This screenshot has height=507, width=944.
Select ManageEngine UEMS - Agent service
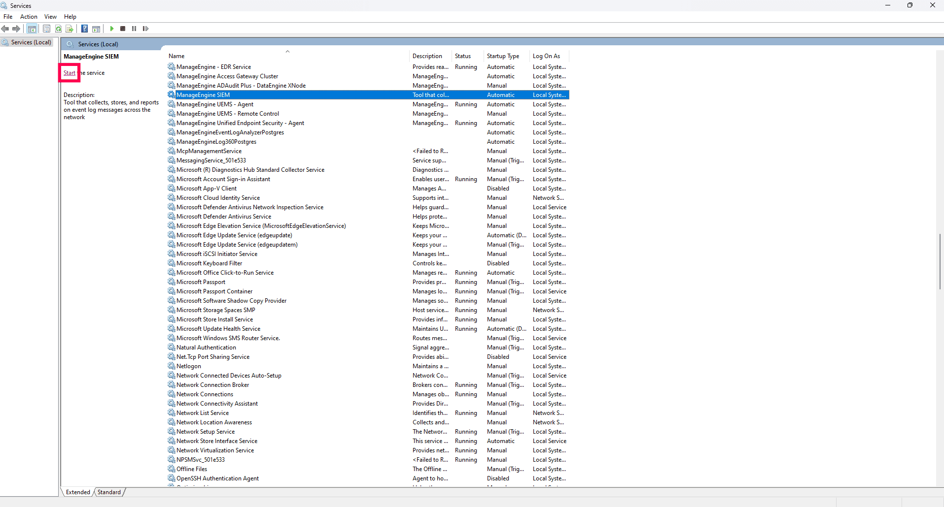368,104
